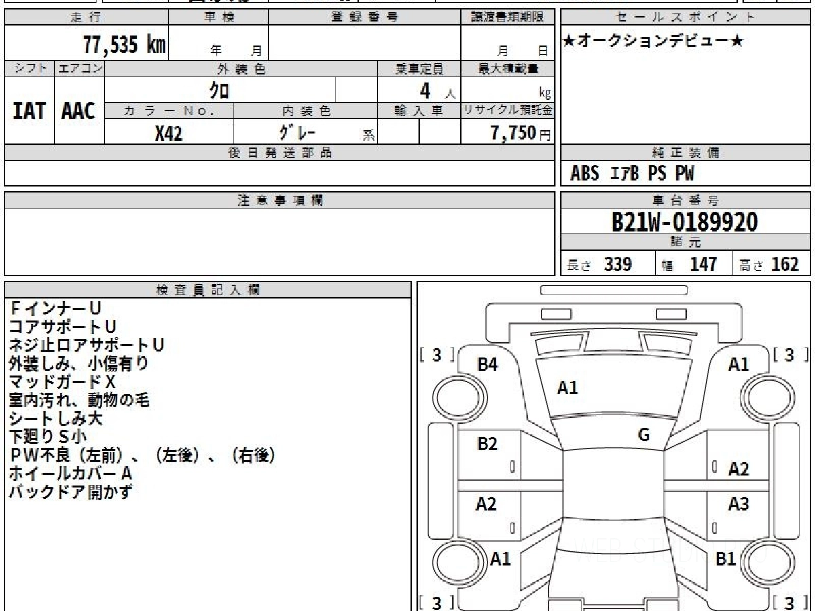Click the エアコン header cell

tap(79, 69)
